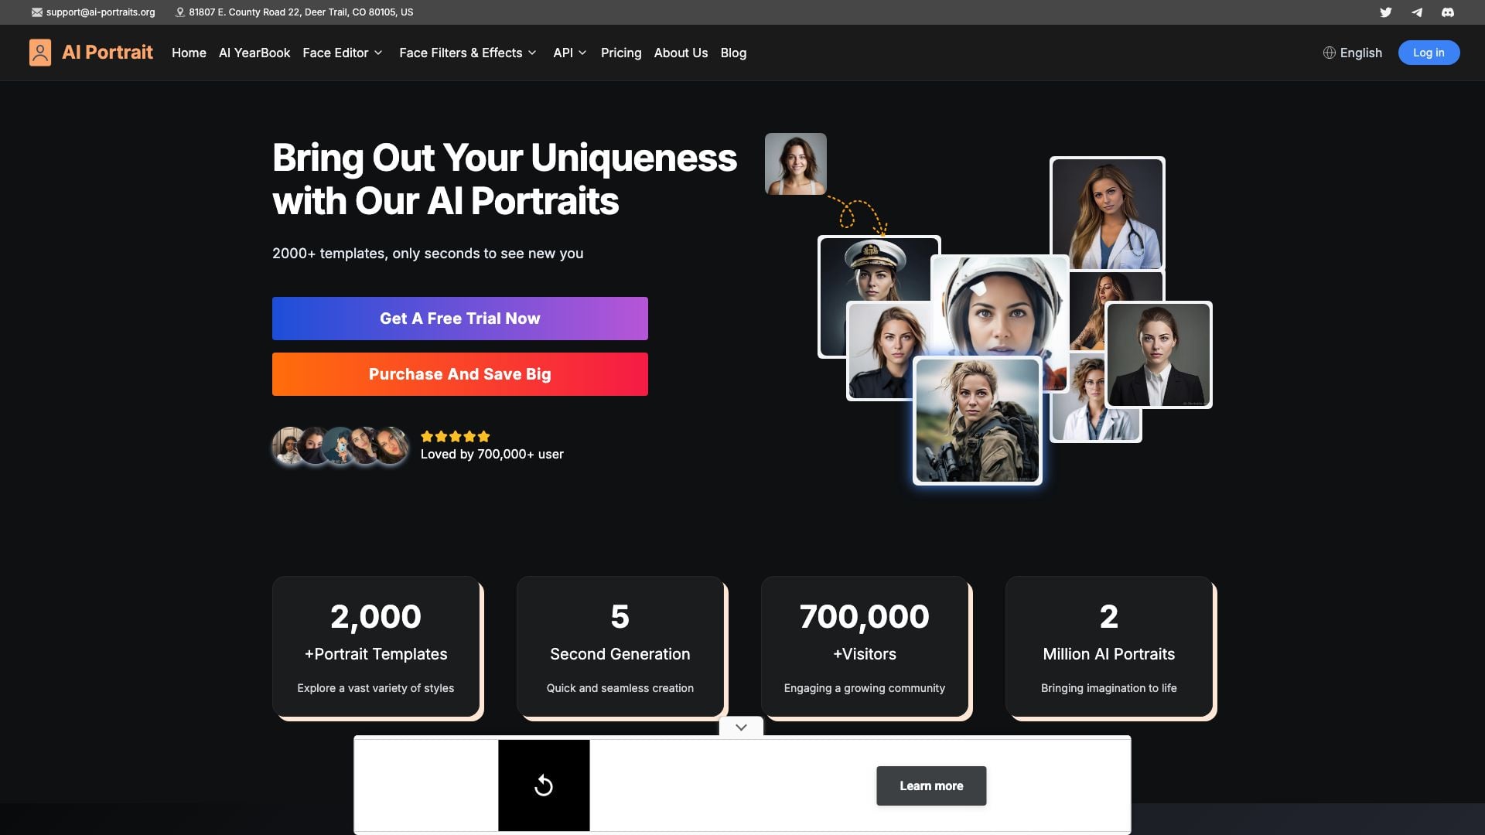Image resolution: width=1485 pixels, height=835 pixels.
Task: Click the globe language icon
Action: tap(1329, 53)
